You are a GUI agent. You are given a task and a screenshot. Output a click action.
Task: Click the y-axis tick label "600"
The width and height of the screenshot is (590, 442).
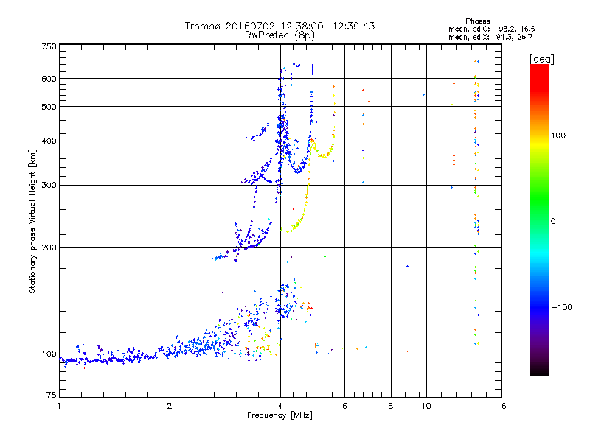coord(49,79)
